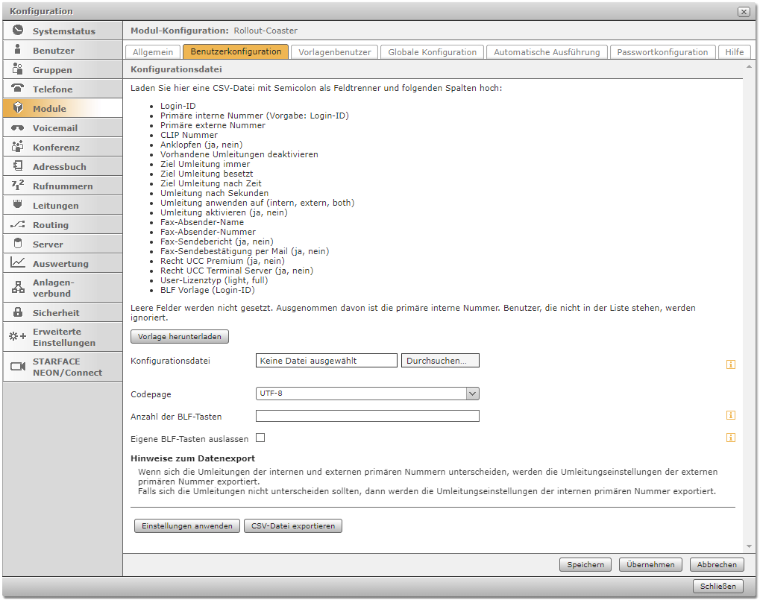760x600 pixels.
Task: Click into Anzahl der BLF-Tasten field
Action: (x=367, y=416)
